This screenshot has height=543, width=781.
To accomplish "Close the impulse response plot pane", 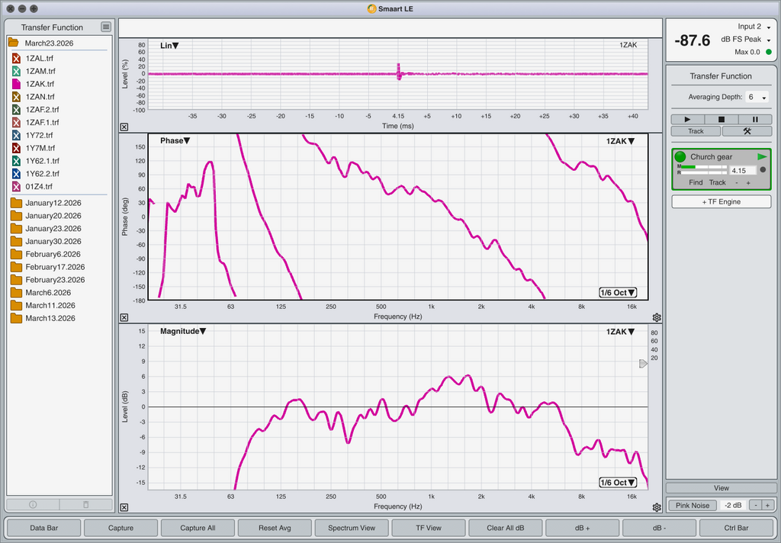I will pos(124,127).
